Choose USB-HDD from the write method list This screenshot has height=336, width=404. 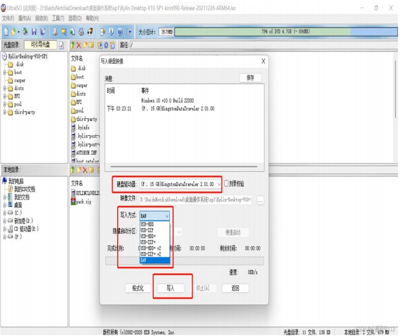tap(155, 224)
